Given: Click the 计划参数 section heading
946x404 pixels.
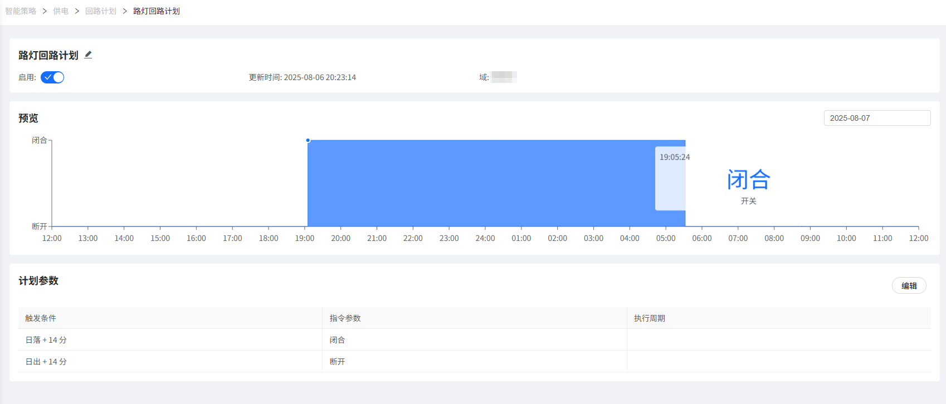Looking at the screenshot, I should coord(38,280).
